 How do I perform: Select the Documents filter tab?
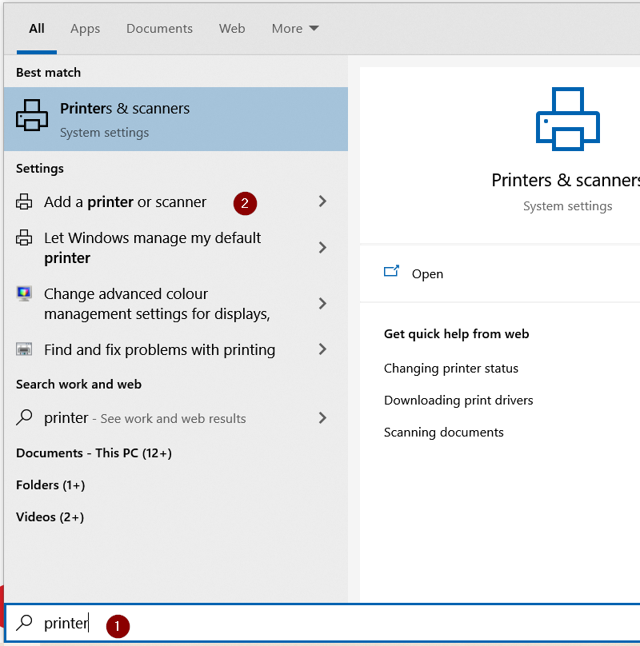(x=159, y=28)
